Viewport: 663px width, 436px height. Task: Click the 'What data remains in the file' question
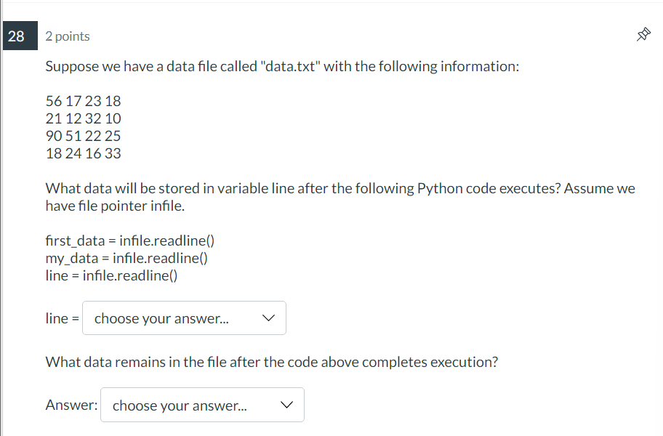(x=271, y=362)
